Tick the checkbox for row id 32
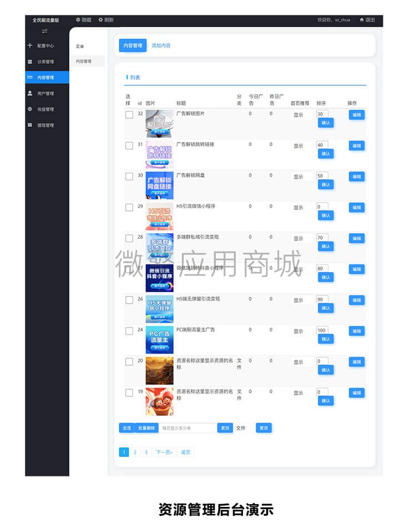The height and width of the screenshot is (528, 416). click(129, 114)
